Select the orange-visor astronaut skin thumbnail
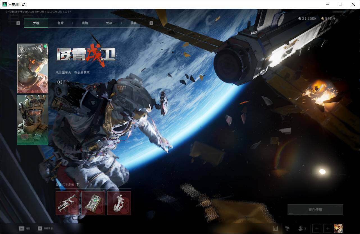Viewport: 360px width, 234px height. 33,68
